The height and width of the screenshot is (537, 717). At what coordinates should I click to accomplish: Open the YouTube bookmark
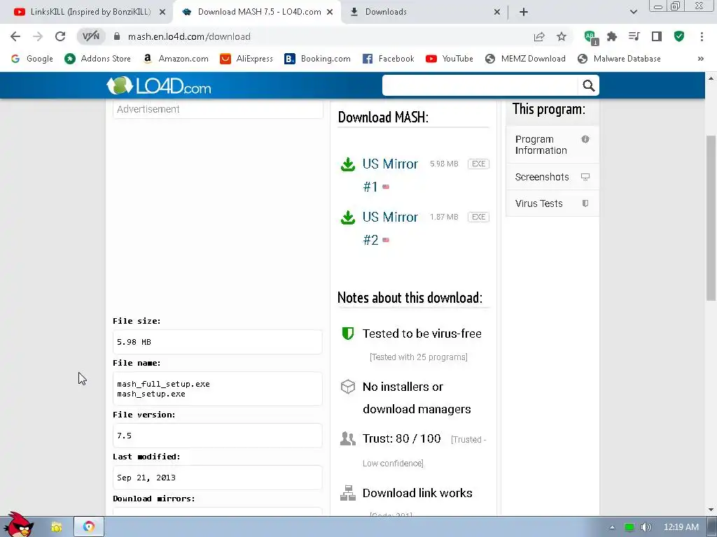click(x=449, y=59)
